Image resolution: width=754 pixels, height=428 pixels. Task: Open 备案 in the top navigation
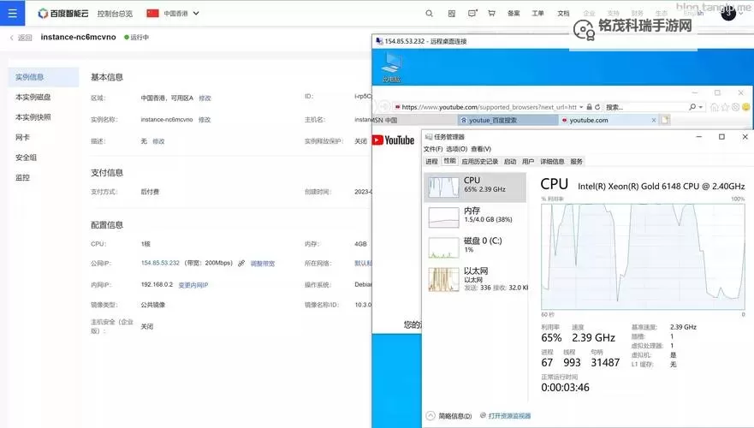pos(514,14)
